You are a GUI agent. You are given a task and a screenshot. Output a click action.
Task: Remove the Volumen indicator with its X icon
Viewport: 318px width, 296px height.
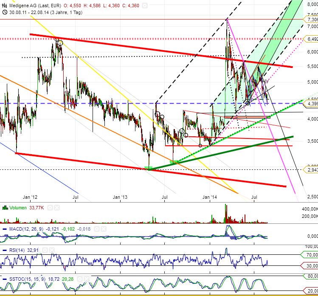tap(57, 208)
